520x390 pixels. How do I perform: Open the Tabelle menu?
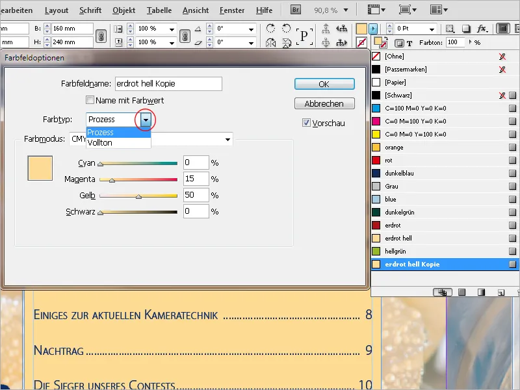(x=159, y=10)
